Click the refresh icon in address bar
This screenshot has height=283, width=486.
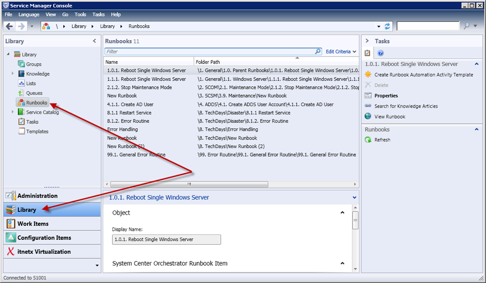click(387, 27)
